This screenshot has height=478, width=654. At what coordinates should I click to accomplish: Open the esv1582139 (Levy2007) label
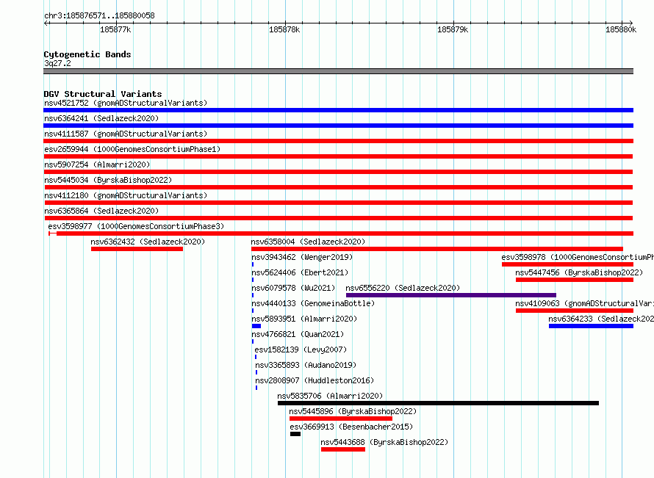[x=301, y=350]
